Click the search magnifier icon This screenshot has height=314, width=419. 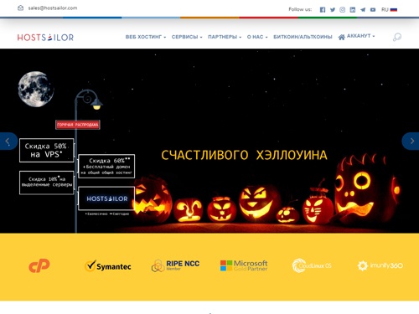[397, 37]
